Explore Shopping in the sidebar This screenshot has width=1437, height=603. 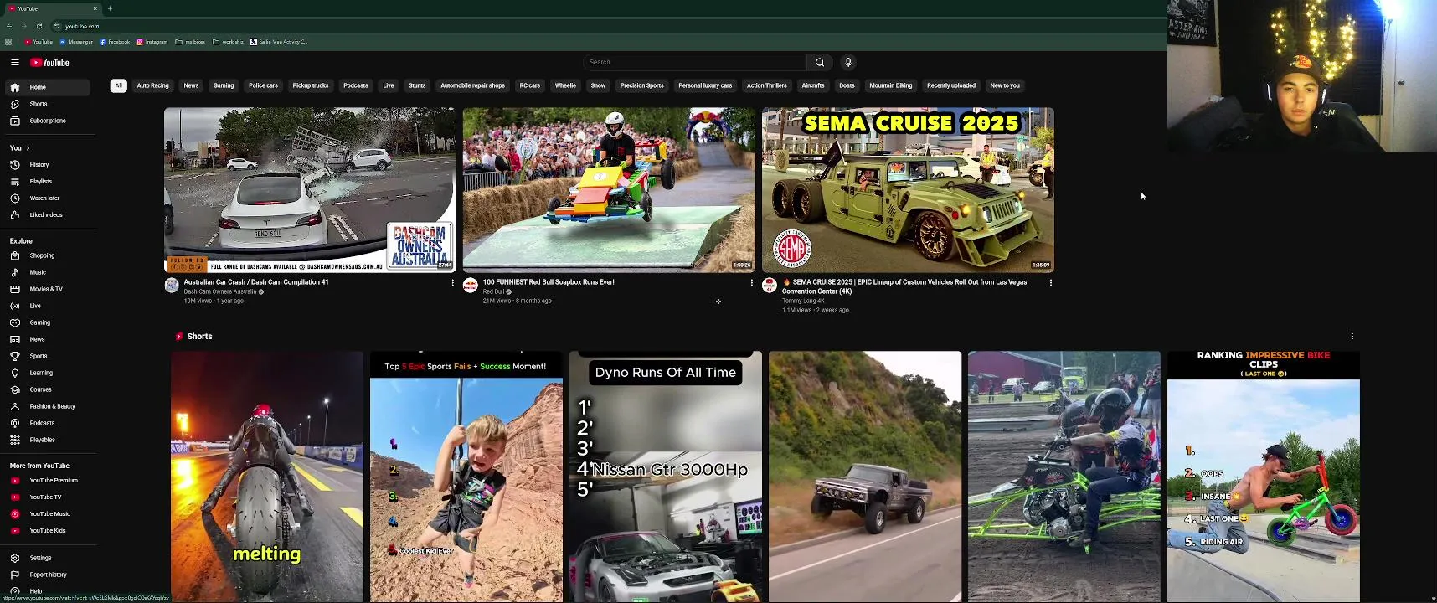(49, 255)
